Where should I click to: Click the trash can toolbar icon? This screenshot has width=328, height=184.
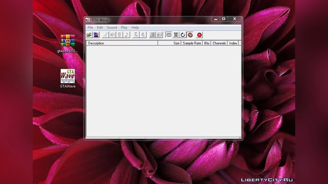[x=119, y=35]
